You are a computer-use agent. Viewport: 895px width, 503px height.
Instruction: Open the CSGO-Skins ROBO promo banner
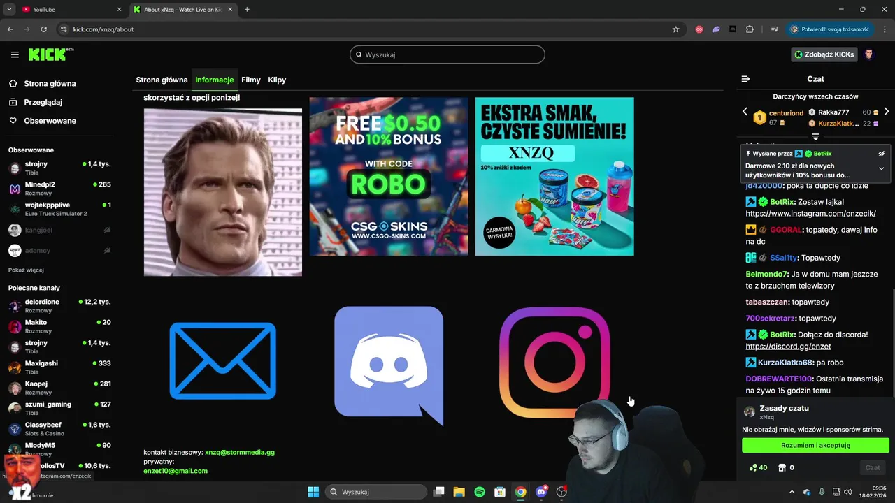(x=389, y=176)
